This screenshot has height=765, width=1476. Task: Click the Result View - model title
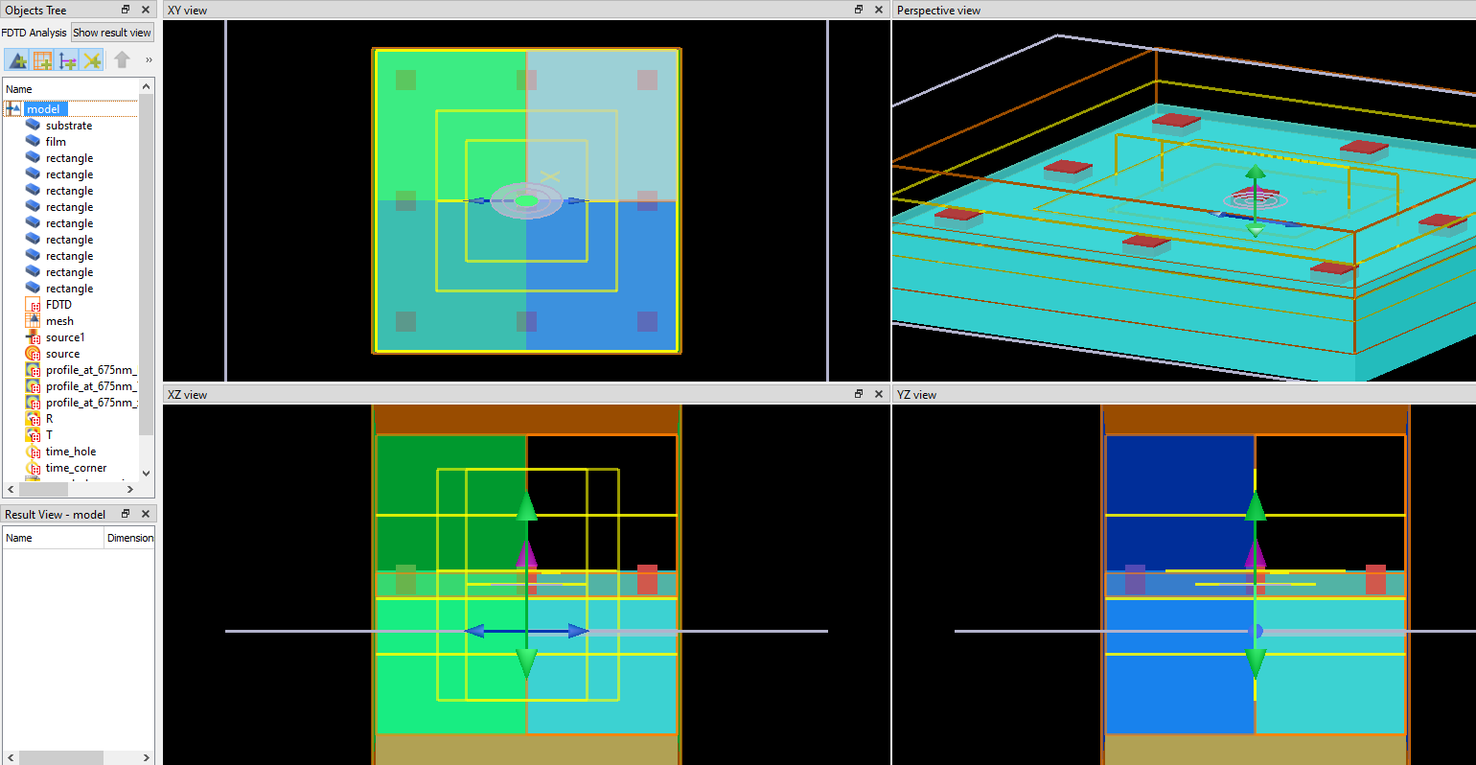55,515
